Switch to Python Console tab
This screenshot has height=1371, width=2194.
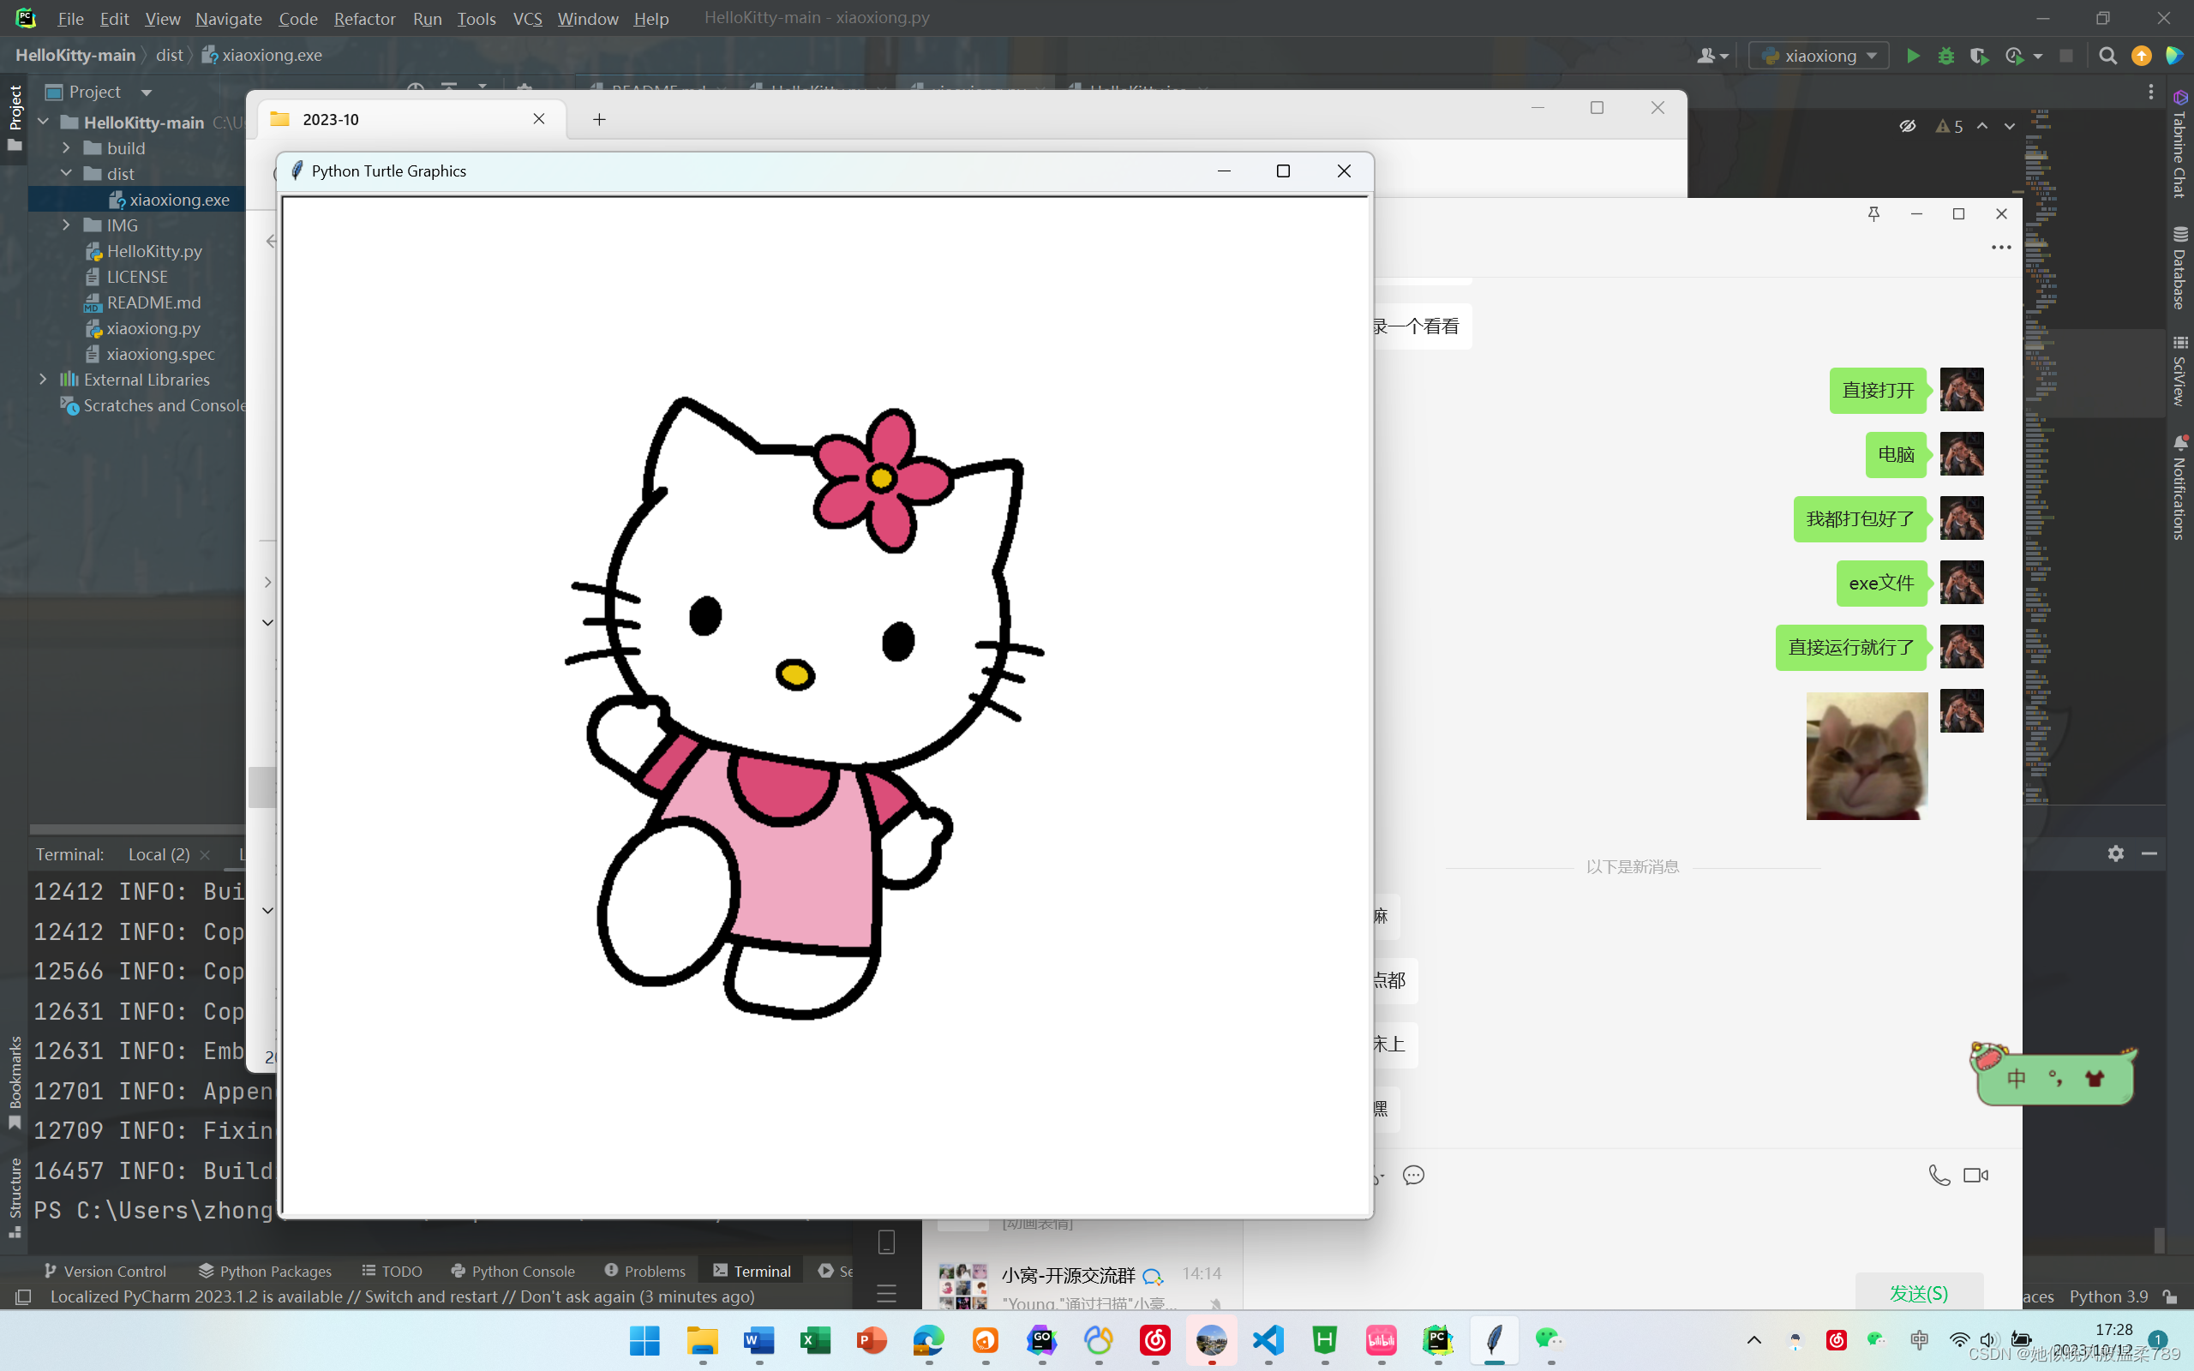[513, 1271]
